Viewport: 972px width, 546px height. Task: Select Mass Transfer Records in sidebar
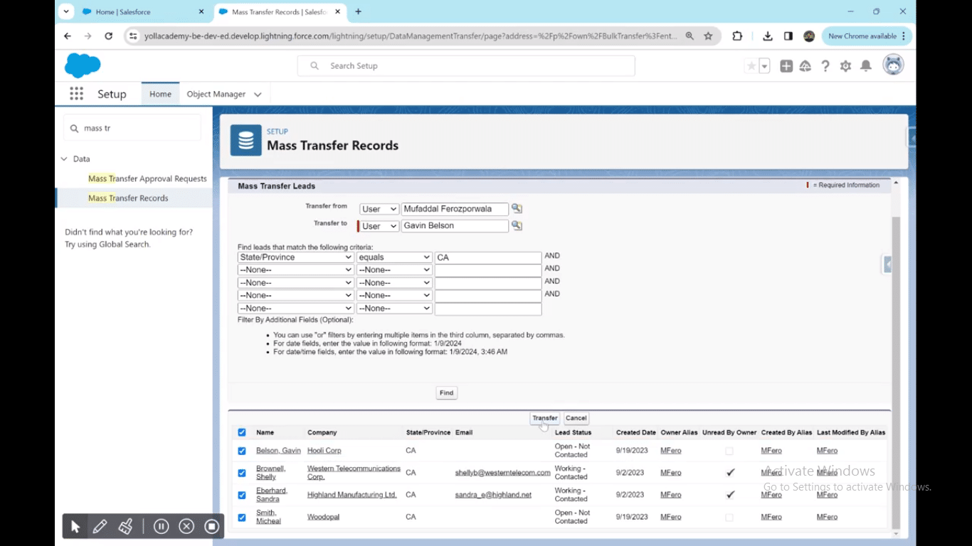pos(128,198)
